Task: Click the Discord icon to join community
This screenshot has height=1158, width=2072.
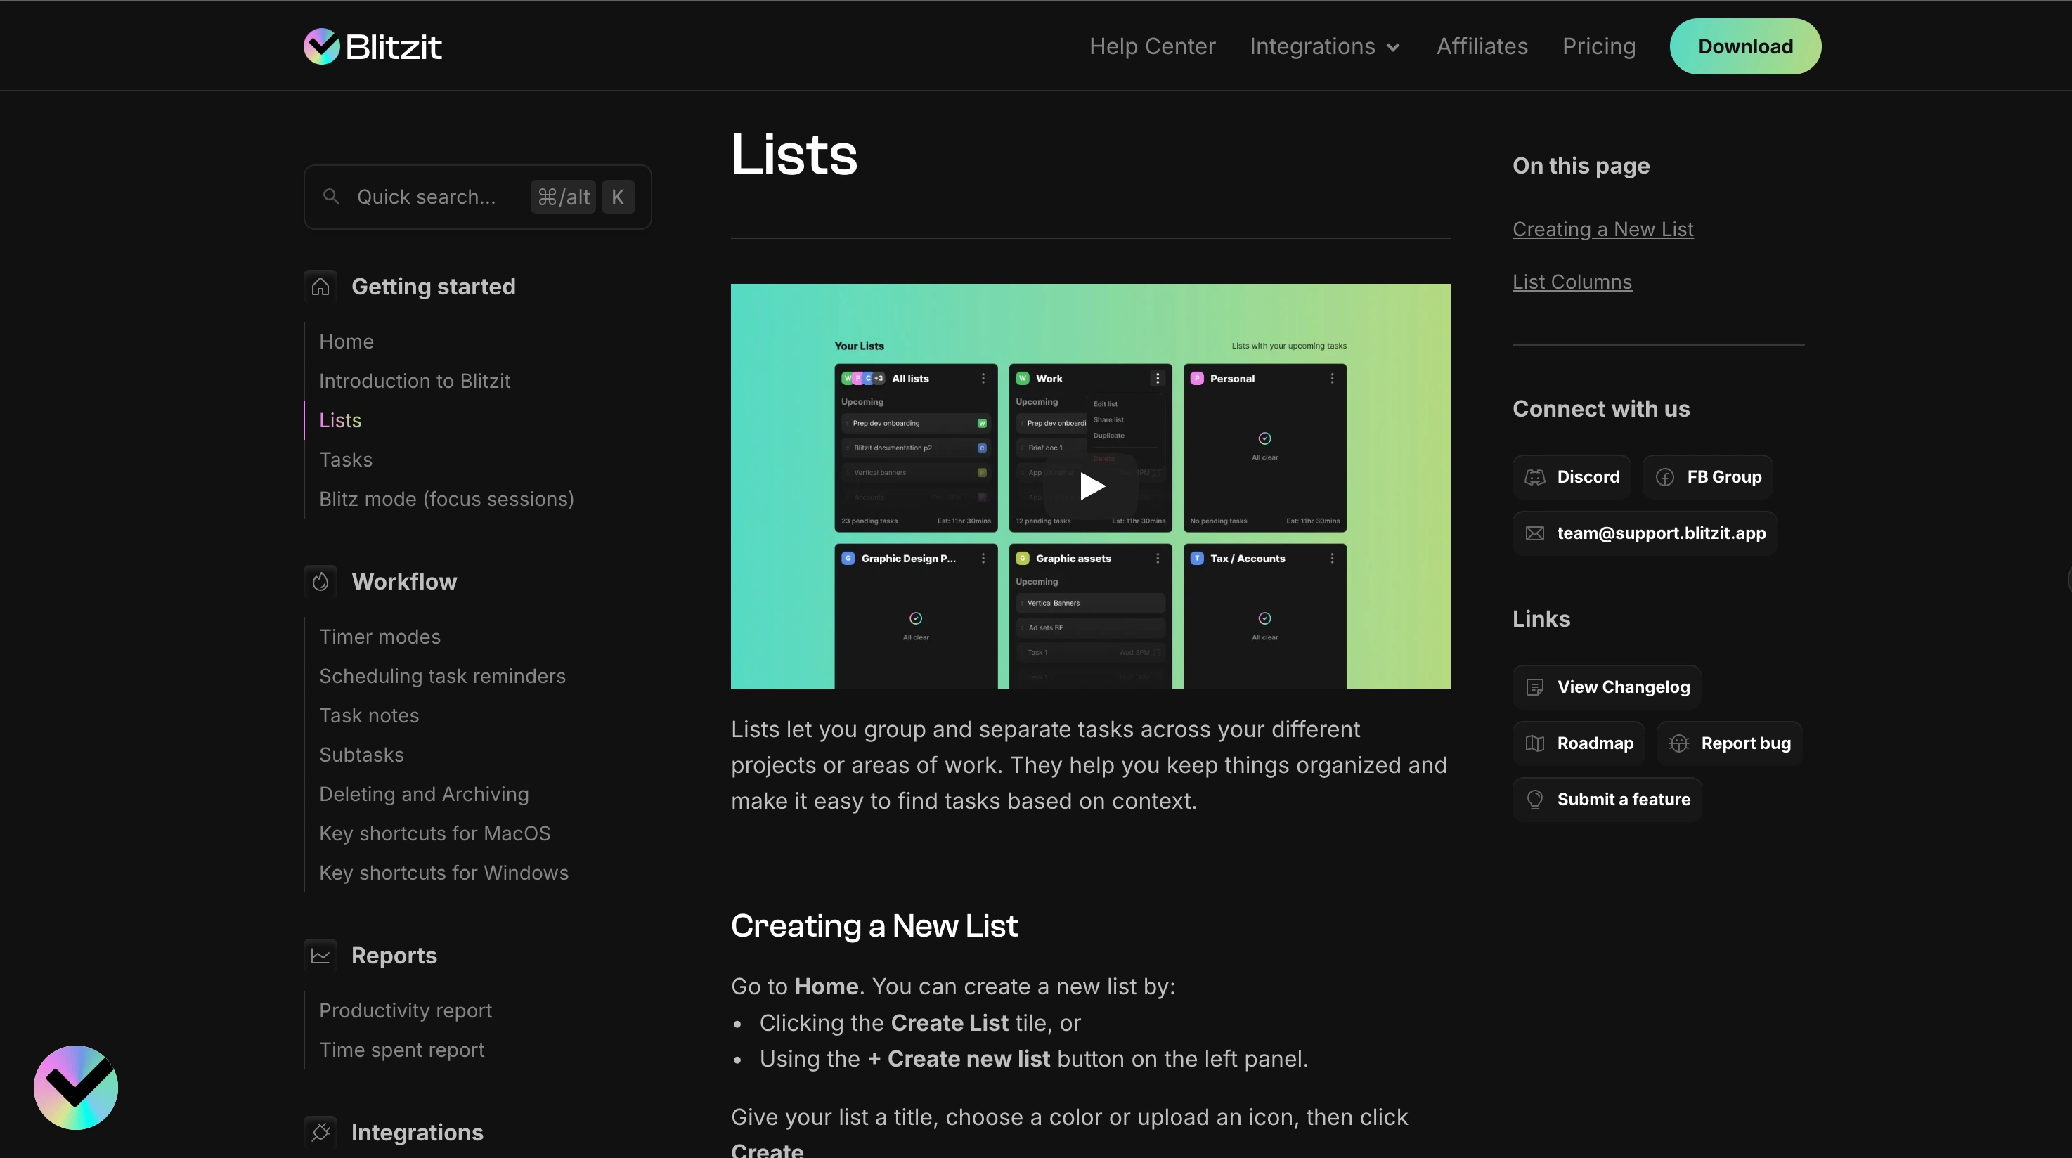Action: click(1536, 476)
